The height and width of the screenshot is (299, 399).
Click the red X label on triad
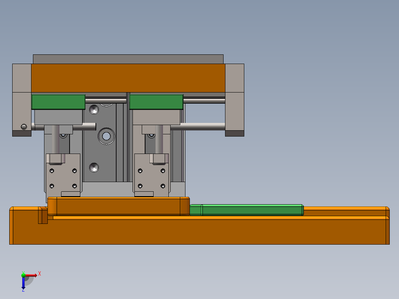pyautogui.click(x=40, y=274)
